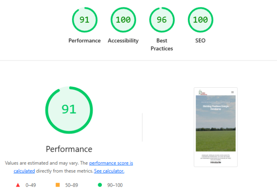277x192 pixels.
Task: Click the green circle pass legend icon
Action: [100, 185]
